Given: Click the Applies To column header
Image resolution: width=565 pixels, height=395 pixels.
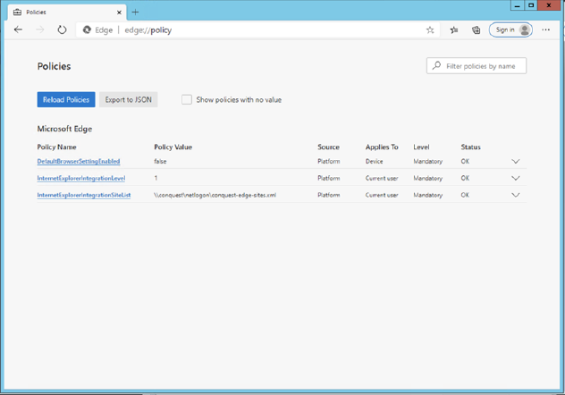Looking at the screenshot, I should pyautogui.click(x=382, y=147).
